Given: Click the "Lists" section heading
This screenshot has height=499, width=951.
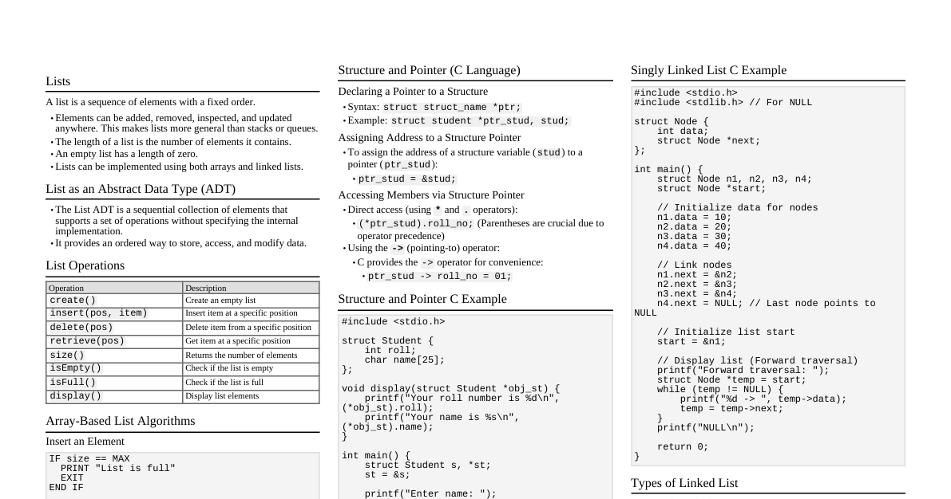Looking at the screenshot, I should click(57, 81).
